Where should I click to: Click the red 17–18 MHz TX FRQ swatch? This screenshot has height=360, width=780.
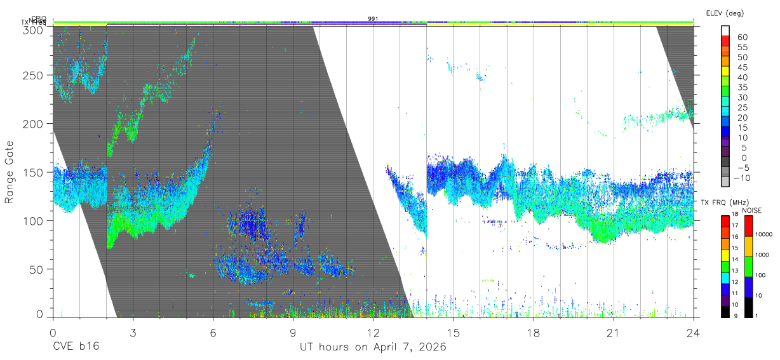point(725,222)
